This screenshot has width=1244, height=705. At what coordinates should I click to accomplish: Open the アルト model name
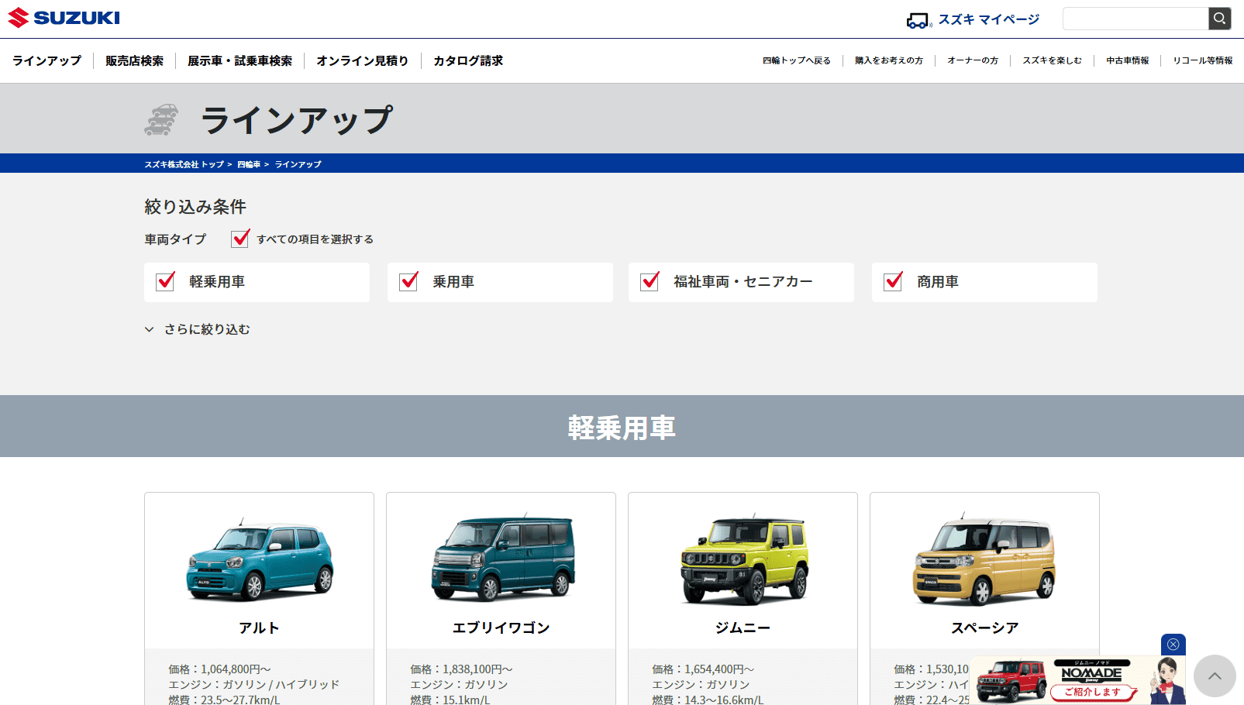[259, 628]
